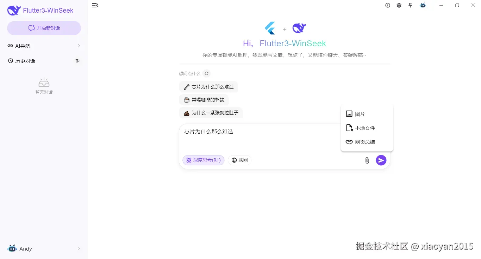Click the info icon in the titlebar
Viewport: 481px width, 259px height.
click(x=388, y=5)
